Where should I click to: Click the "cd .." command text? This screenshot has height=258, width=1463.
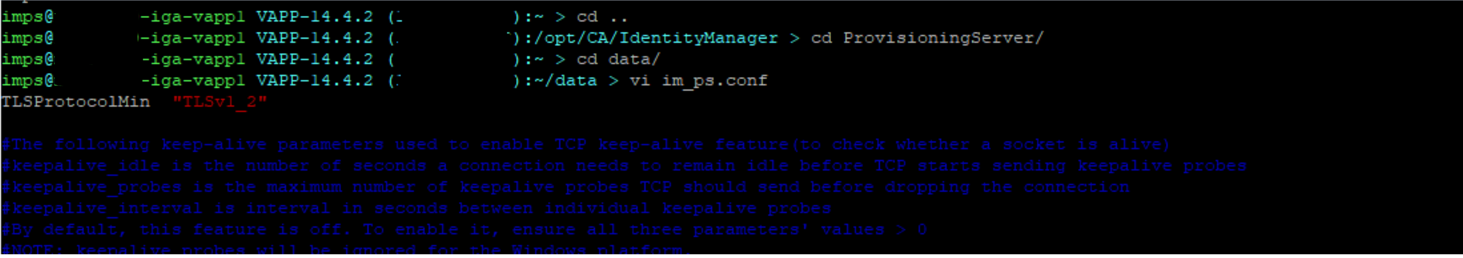pyautogui.click(x=602, y=17)
